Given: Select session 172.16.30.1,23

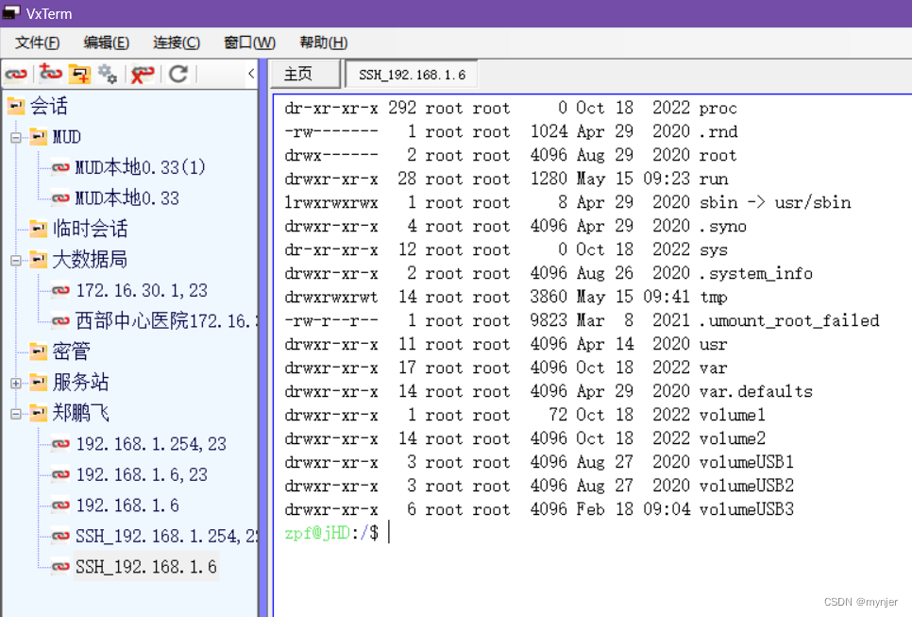Looking at the screenshot, I should point(142,290).
